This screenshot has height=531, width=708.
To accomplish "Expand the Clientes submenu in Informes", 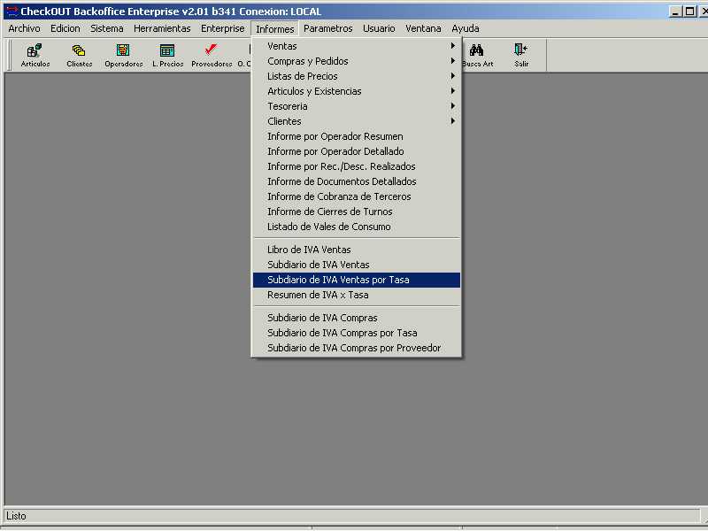I will (357, 121).
